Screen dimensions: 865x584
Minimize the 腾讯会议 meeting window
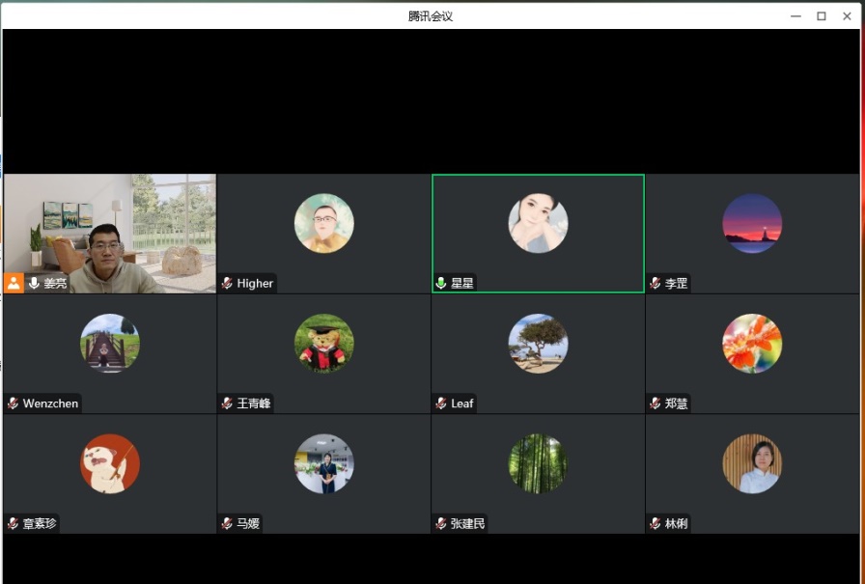(795, 15)
